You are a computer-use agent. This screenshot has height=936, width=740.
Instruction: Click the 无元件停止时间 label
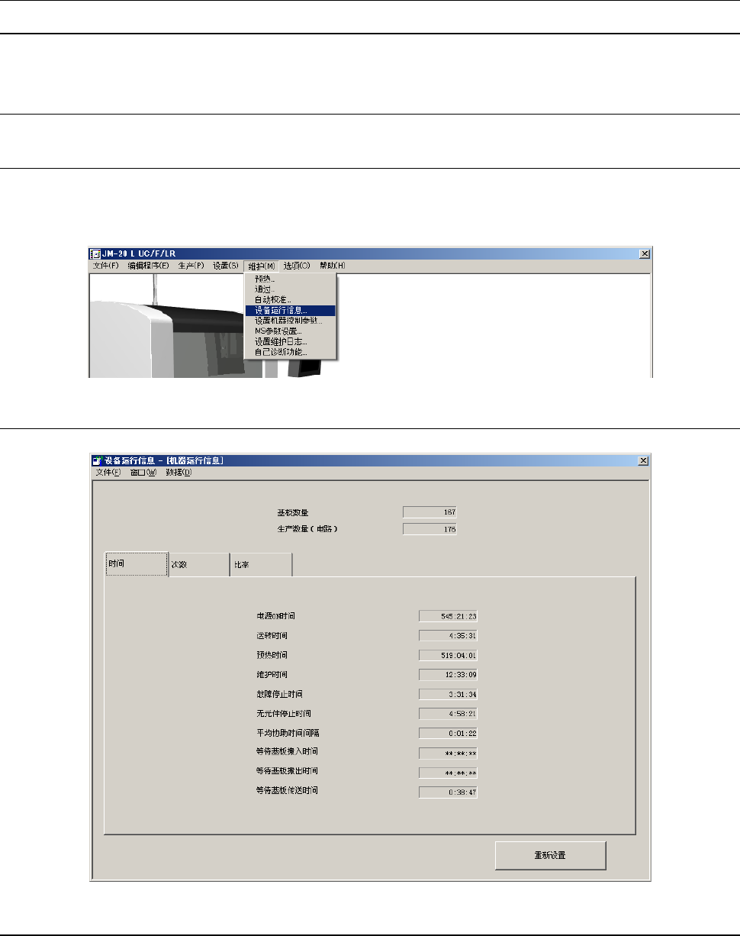pos(284,713)
